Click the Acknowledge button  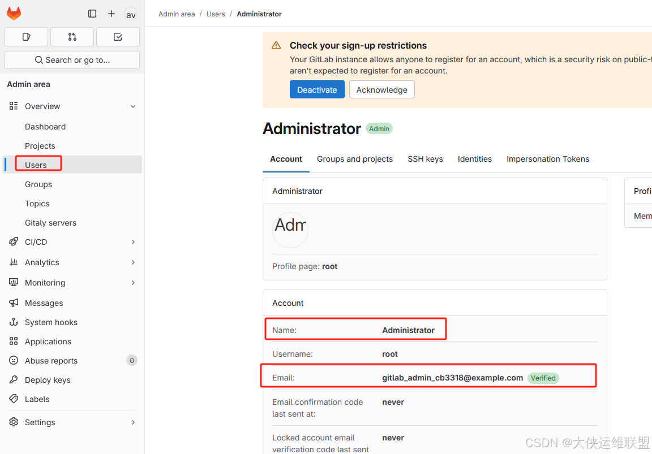(381, 90)
